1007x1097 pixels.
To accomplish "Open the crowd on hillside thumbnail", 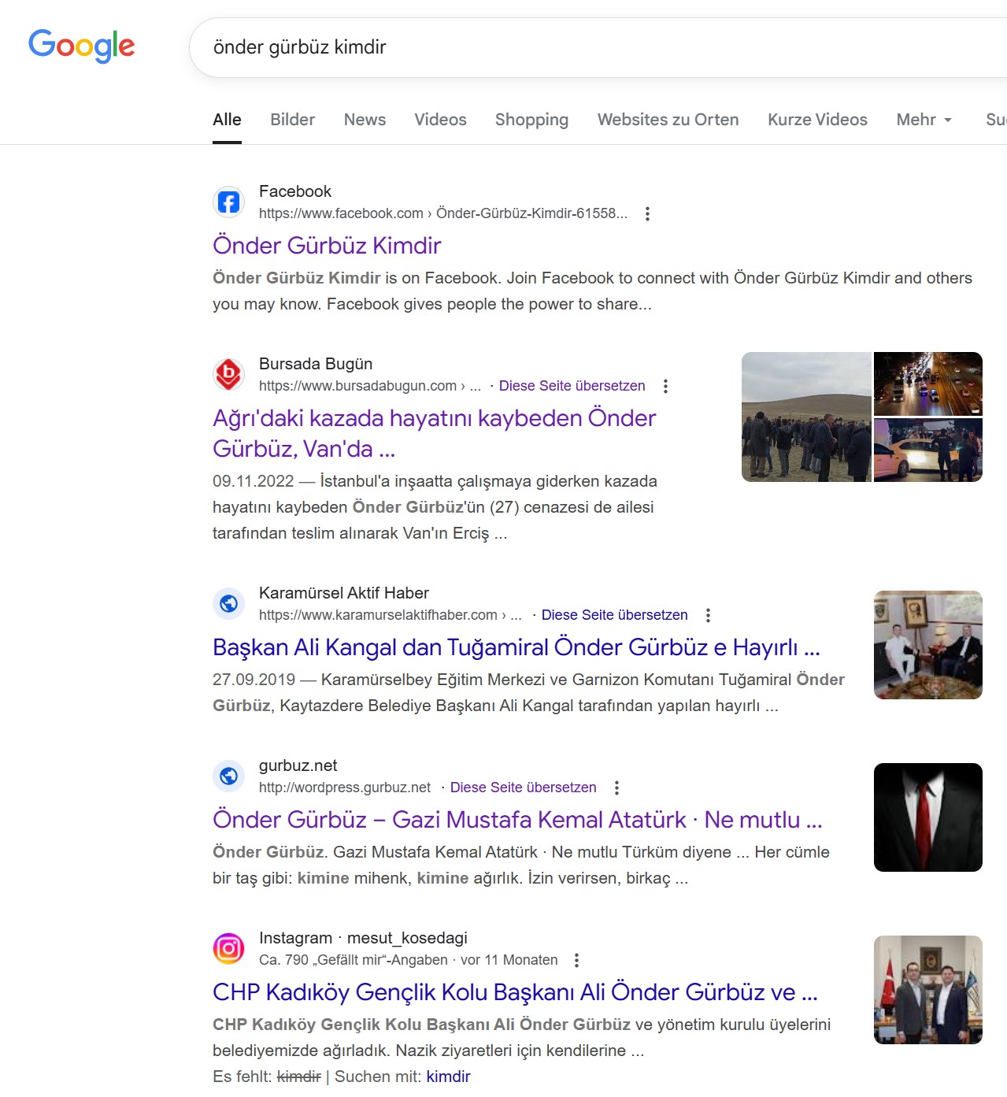I will pos(806,417).
